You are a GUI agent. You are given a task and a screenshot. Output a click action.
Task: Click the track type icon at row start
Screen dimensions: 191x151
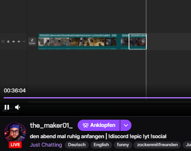(3, 41)
